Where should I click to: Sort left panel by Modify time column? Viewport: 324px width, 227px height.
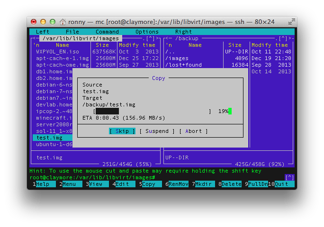point(137,45)
